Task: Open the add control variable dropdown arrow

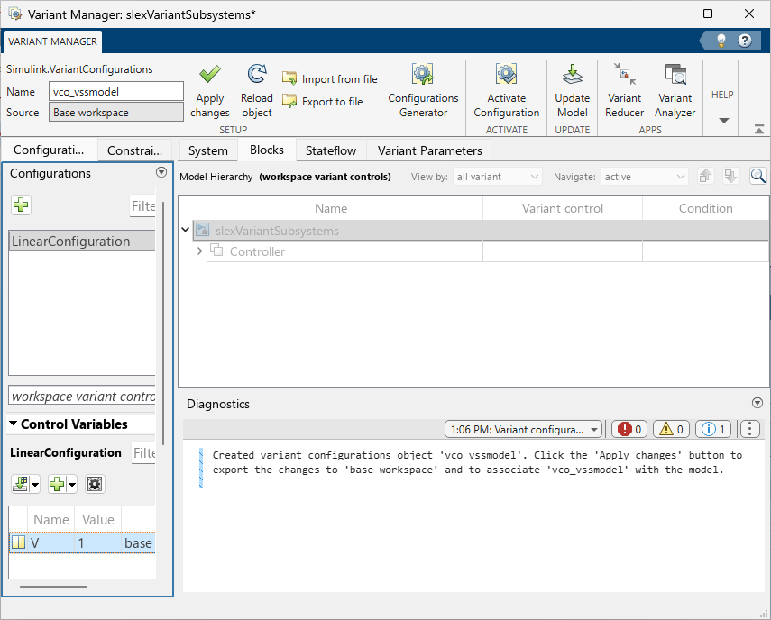Action: [x=72, y=485]
